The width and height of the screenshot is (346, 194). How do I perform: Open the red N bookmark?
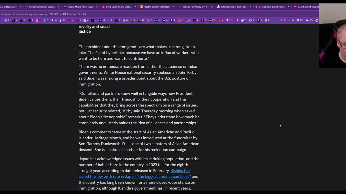71,20
